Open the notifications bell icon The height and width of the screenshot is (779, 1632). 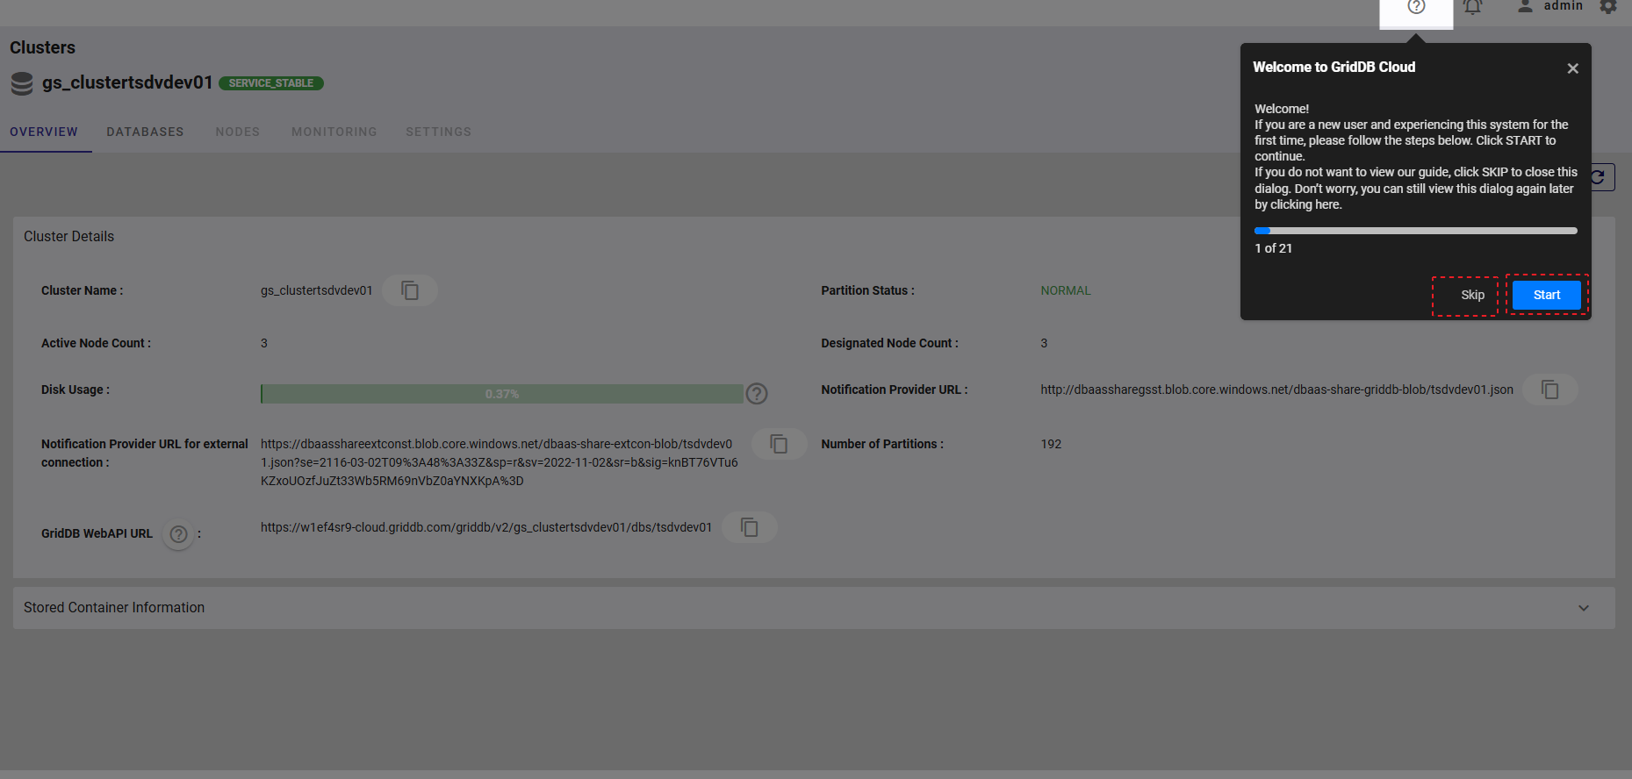click(1472, 7)
